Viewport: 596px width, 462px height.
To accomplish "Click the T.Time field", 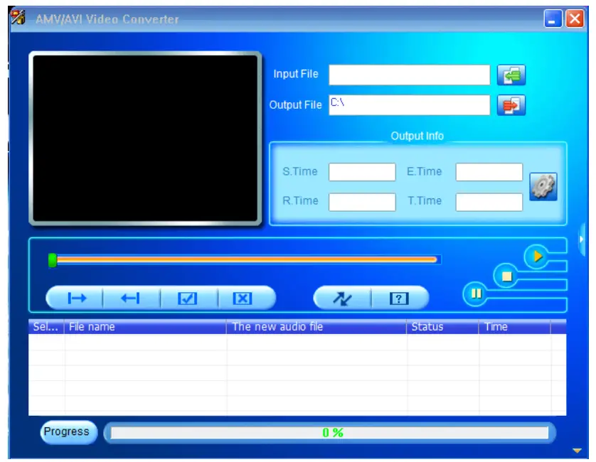I will coord(489,202).
